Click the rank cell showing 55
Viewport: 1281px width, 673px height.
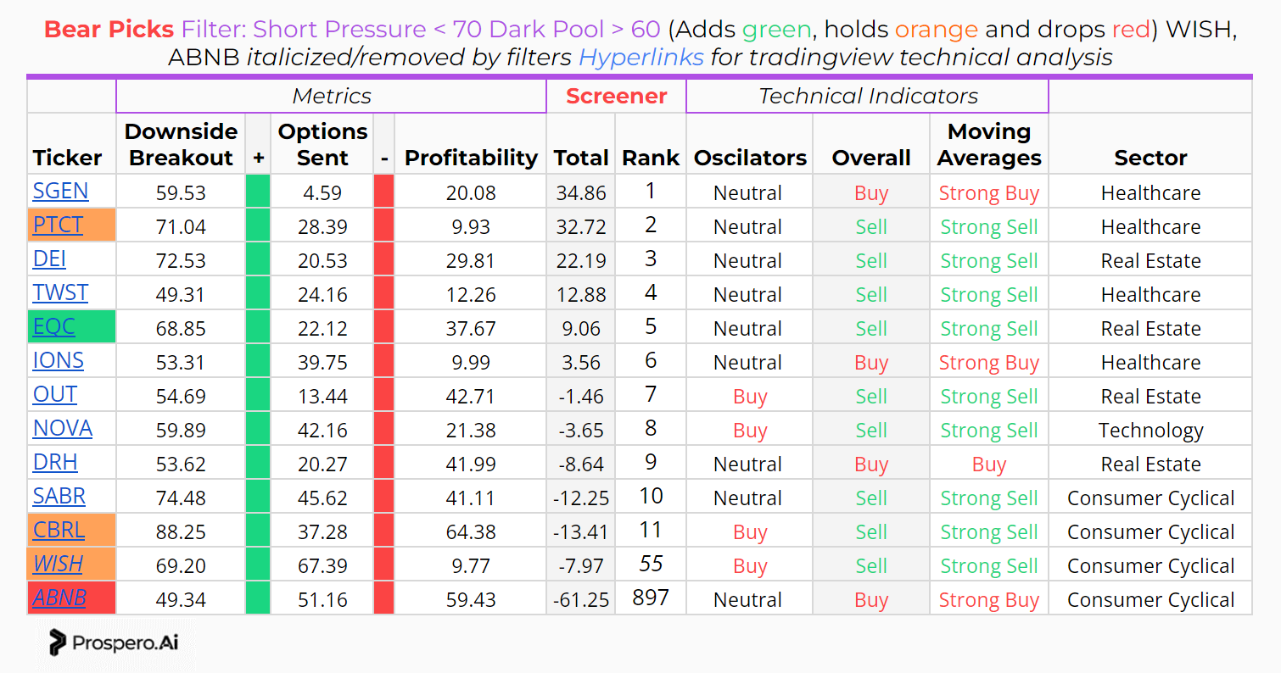[x=651, y=564]
